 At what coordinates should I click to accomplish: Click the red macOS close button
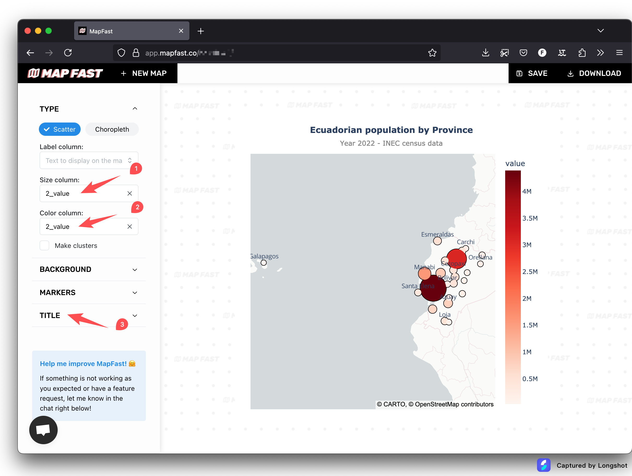click(28, 31)
